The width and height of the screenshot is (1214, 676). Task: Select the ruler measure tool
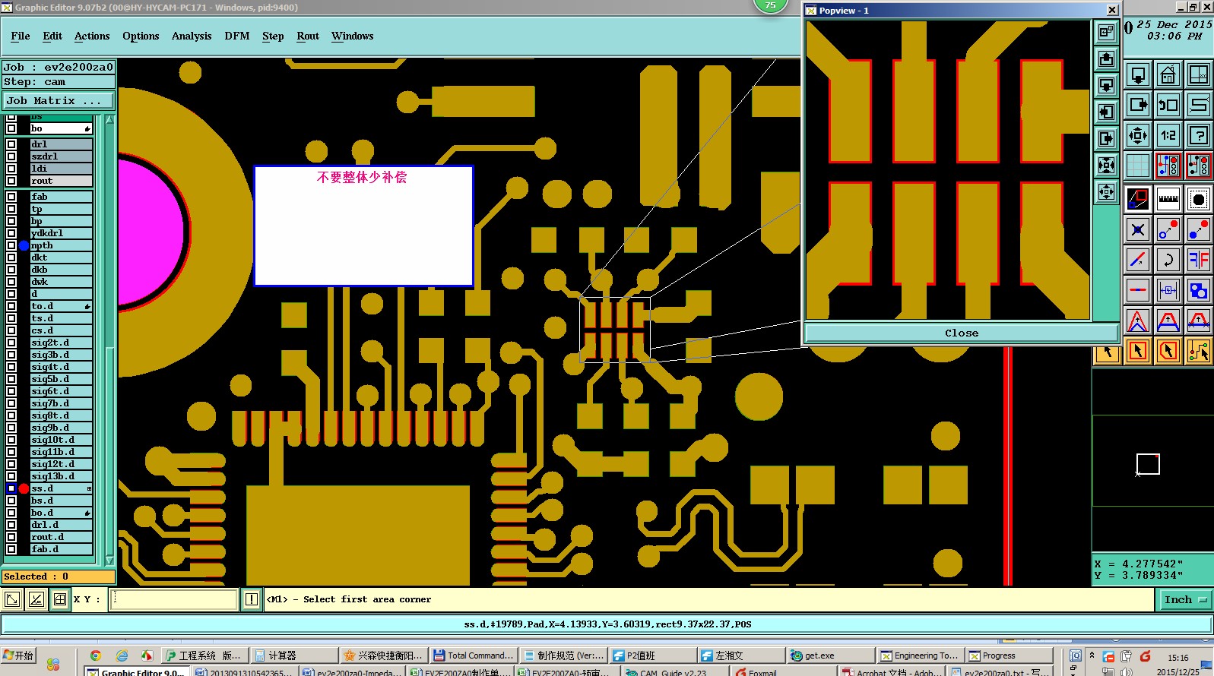coord(1168,199)
